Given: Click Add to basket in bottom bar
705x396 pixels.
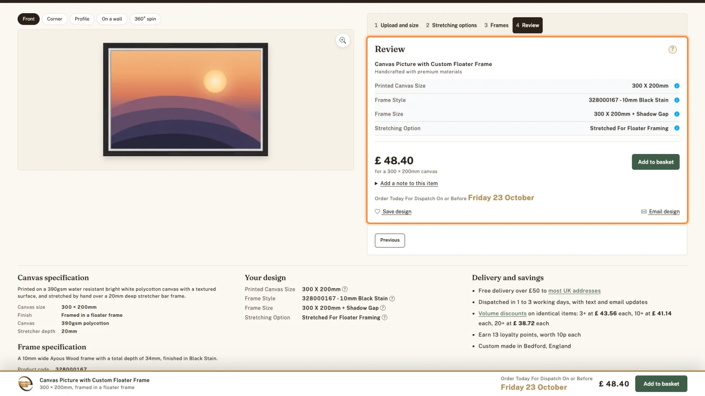Looking at the screenshot, I should [x=661, y=384].
